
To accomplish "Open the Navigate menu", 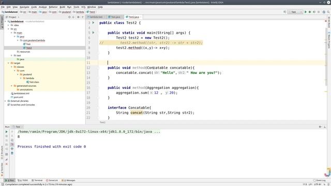I will pyautogui.click(x=24, y=7).
